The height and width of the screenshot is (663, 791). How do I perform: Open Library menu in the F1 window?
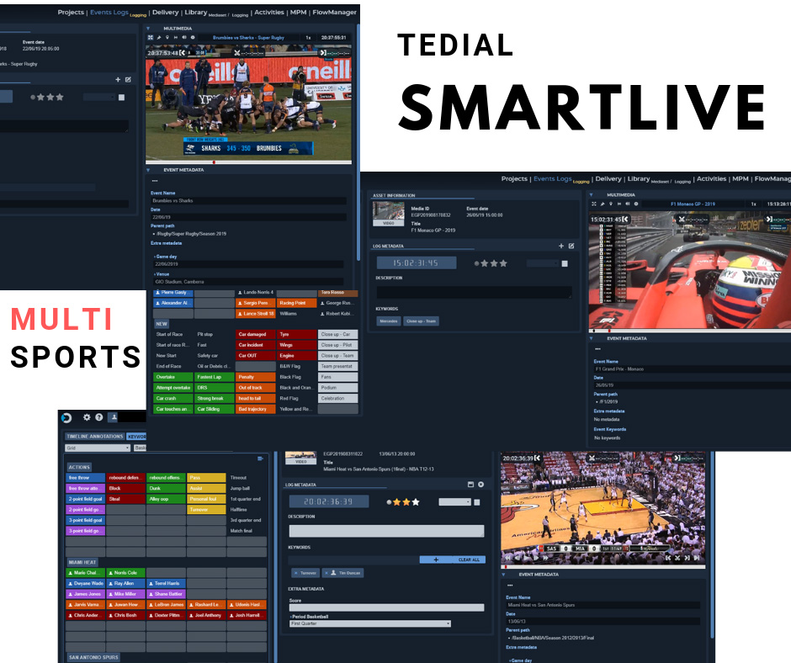[639, 178]
